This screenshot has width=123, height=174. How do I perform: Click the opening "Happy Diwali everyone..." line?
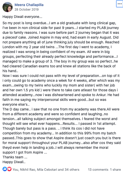click(22, 17)
